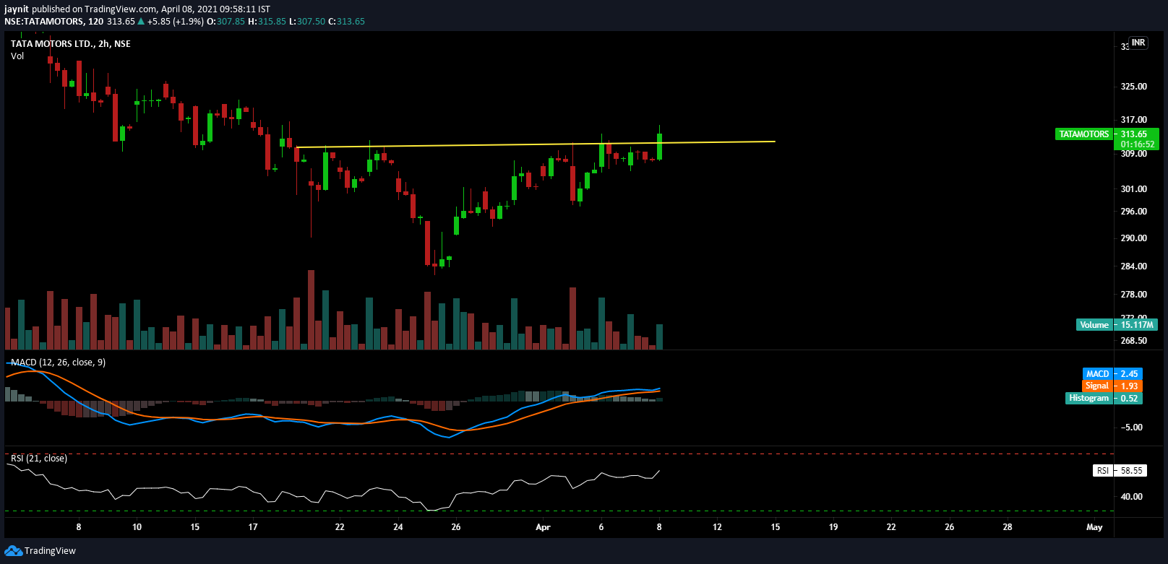Click the 317.00 price axis label

(1133, 120)
